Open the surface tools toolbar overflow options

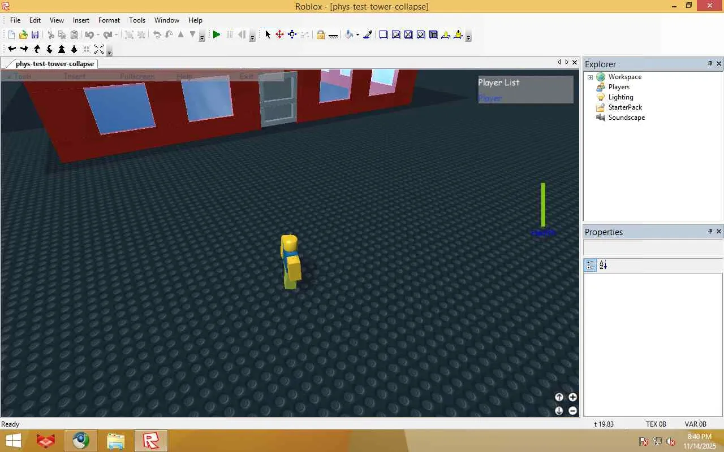(468, 36)
